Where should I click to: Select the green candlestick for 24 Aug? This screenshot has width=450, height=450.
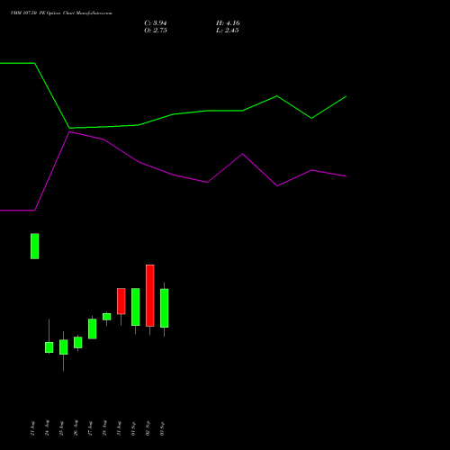pyautogui.click(x=49, y=347)
